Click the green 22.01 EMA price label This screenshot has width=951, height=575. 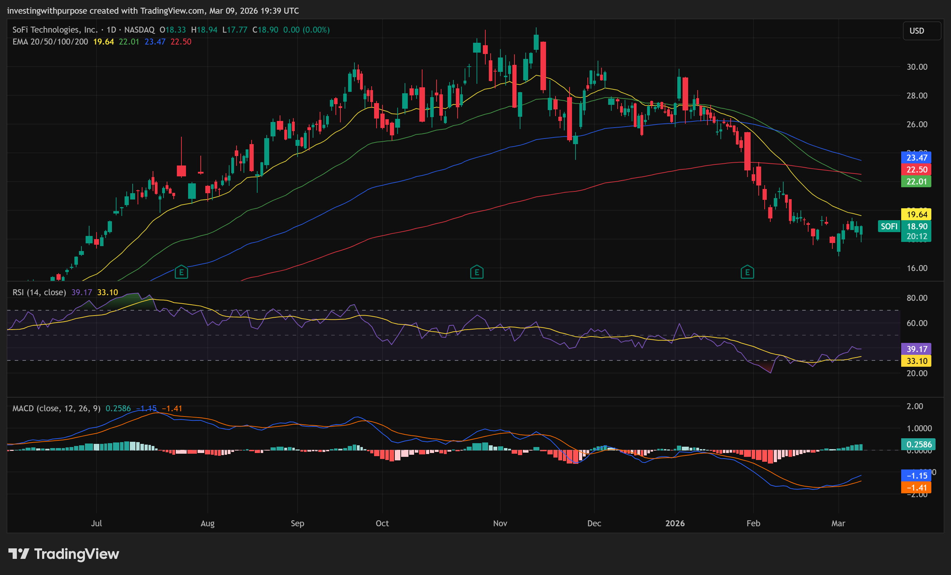pyautogui.click(x=916, y=182)
